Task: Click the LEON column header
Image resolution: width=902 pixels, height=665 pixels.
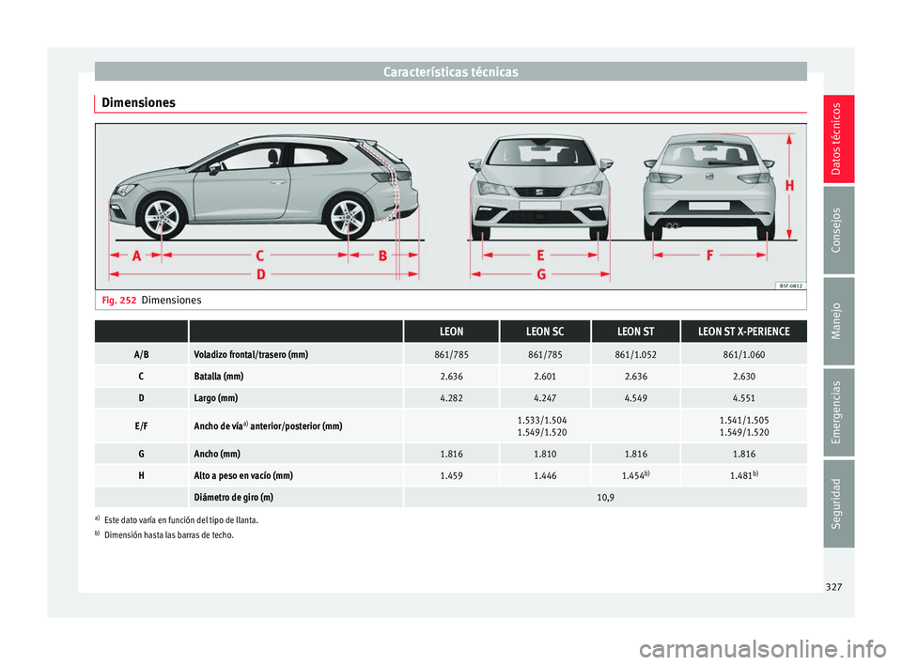Action: [451, 332]
